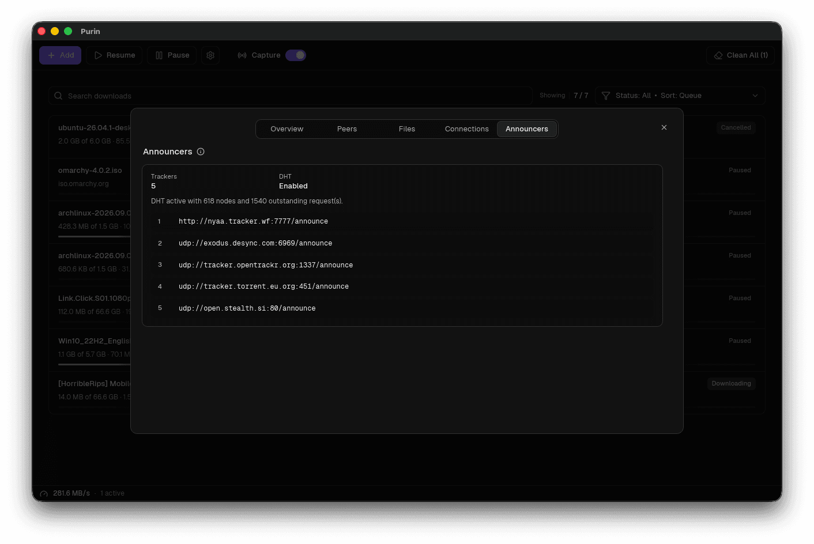Image resolution: width=814 pixels, height=544 pixels.
Task: Select tracker udp://open.stealth.si:80/announce
Action: point(402,308)
